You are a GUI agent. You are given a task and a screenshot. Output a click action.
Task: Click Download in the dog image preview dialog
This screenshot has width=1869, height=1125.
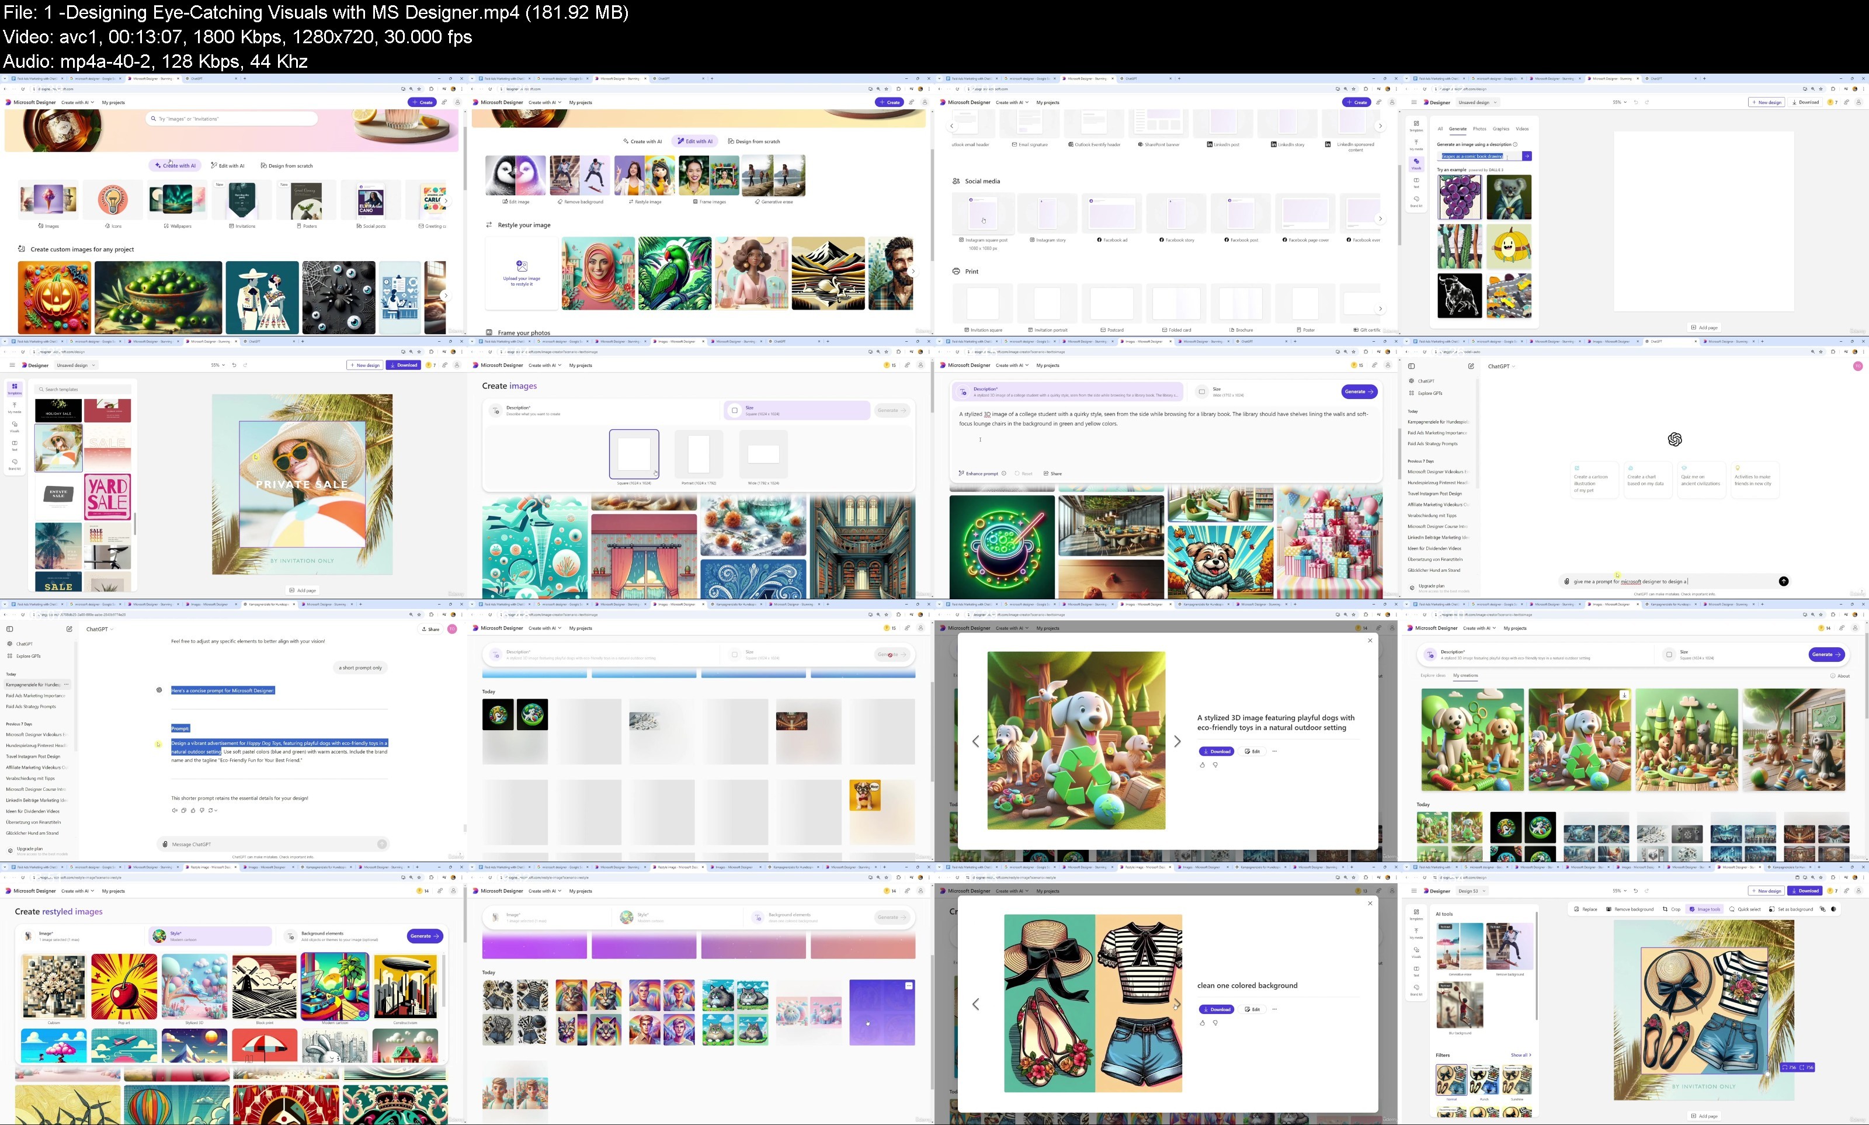coord(1217,751)
